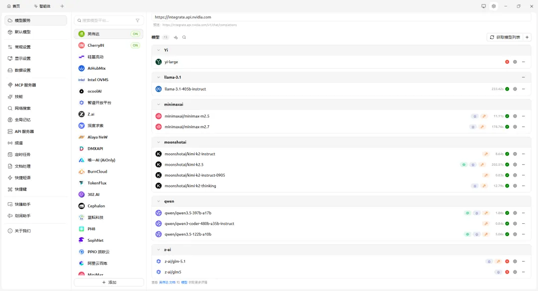Collapse the Yi model group

point(158,50)
